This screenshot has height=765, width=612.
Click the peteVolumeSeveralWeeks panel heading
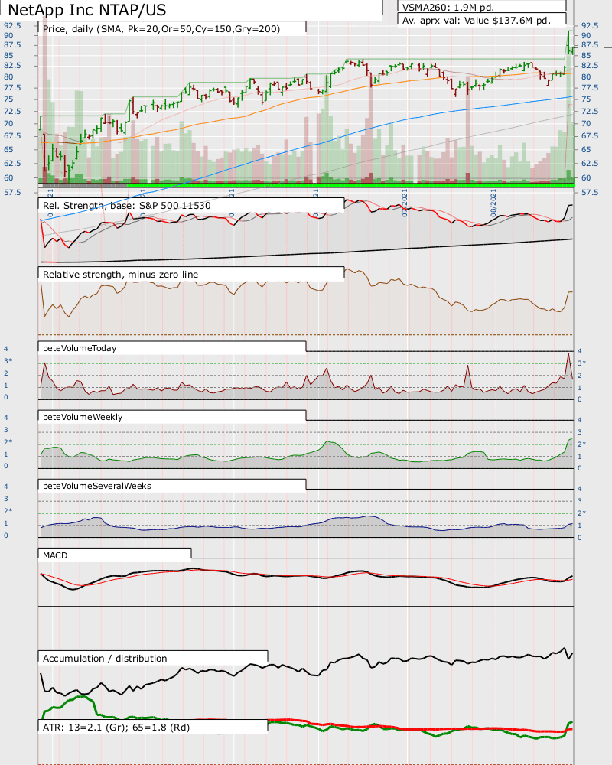(97, 486)
